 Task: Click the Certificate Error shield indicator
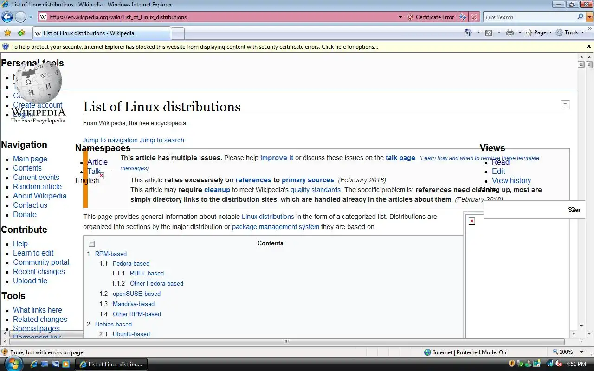pos(430,17)
